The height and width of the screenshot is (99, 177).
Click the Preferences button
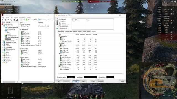tap(100, 81)
